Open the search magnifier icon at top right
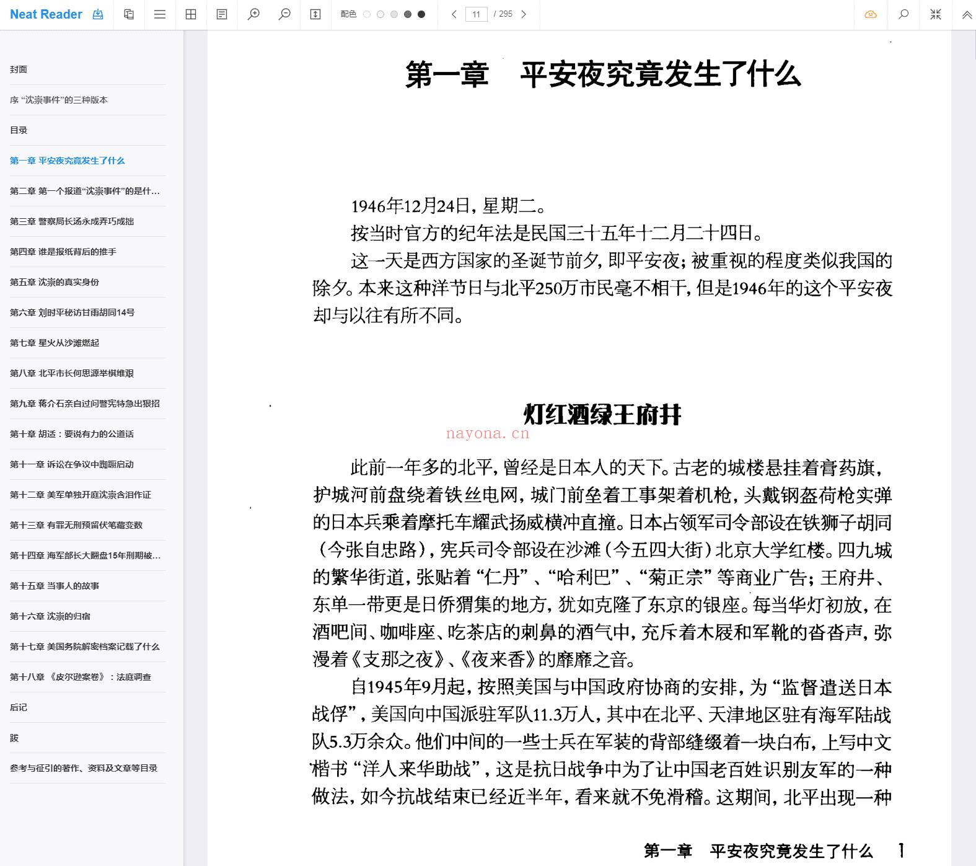Viewport: 976px width, 866px height. tap(903, 14)
